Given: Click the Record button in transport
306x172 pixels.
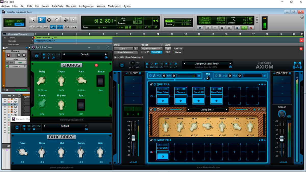Looking at the screenshot, I should point(251,28).
